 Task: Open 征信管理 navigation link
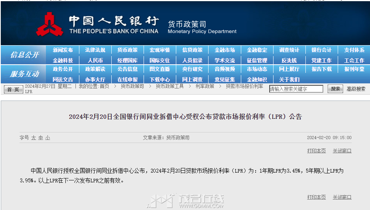257,60
